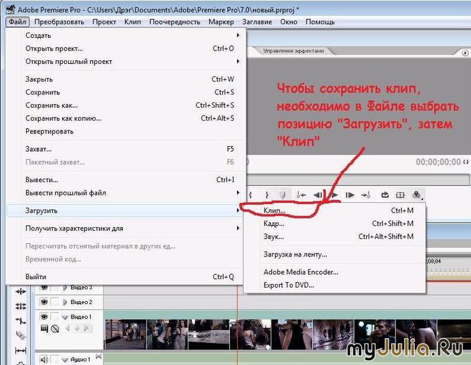Image resolution: width=471 pixels, height=365 pixels.
Task: Open the Помощь menu
Action: click(x=320, y=22)
